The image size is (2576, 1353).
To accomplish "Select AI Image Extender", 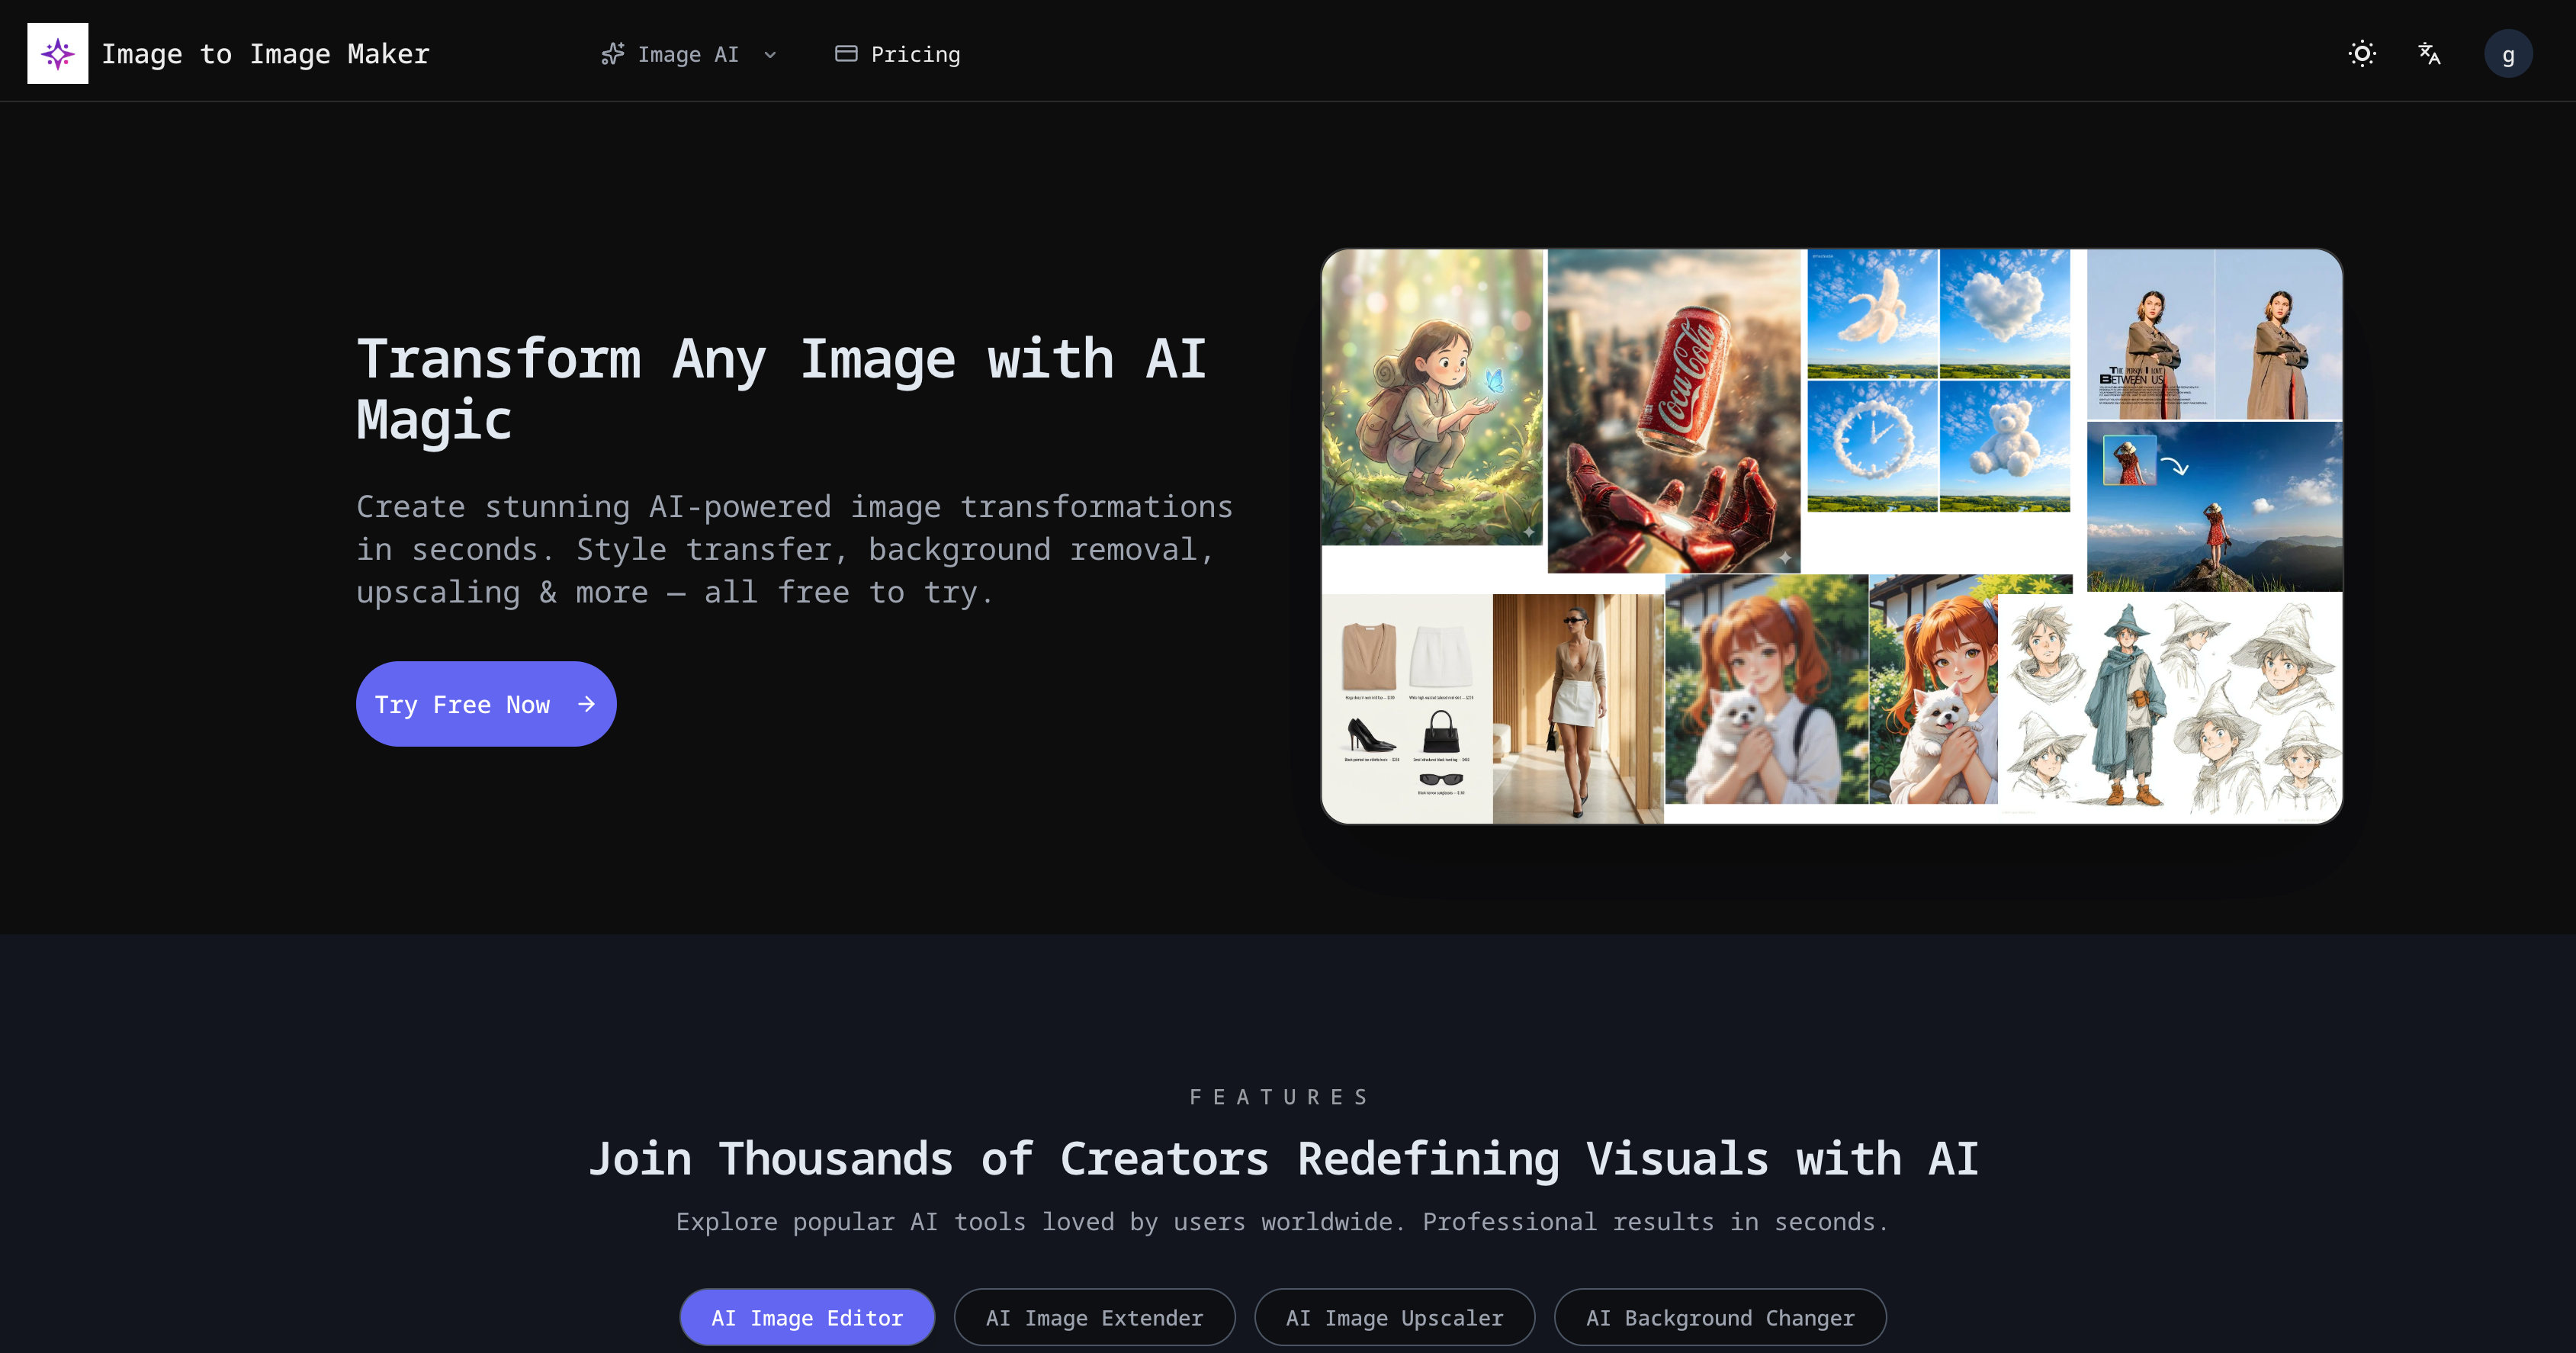I will (x=1094, y=1317).
